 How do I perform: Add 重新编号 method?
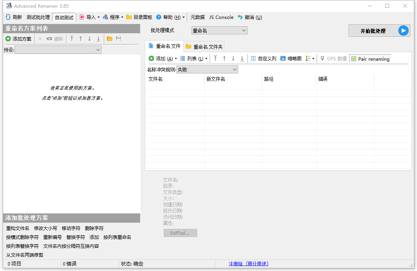point(53,237)
